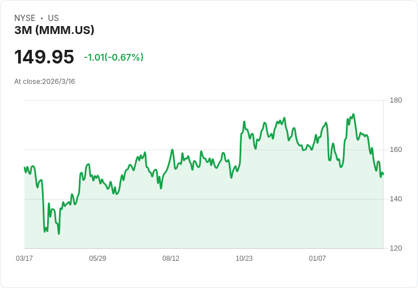Click the highest peak on the price line
Image resolution: width=418 pixels, height=288 pixels.
click(x=353, y=115)
